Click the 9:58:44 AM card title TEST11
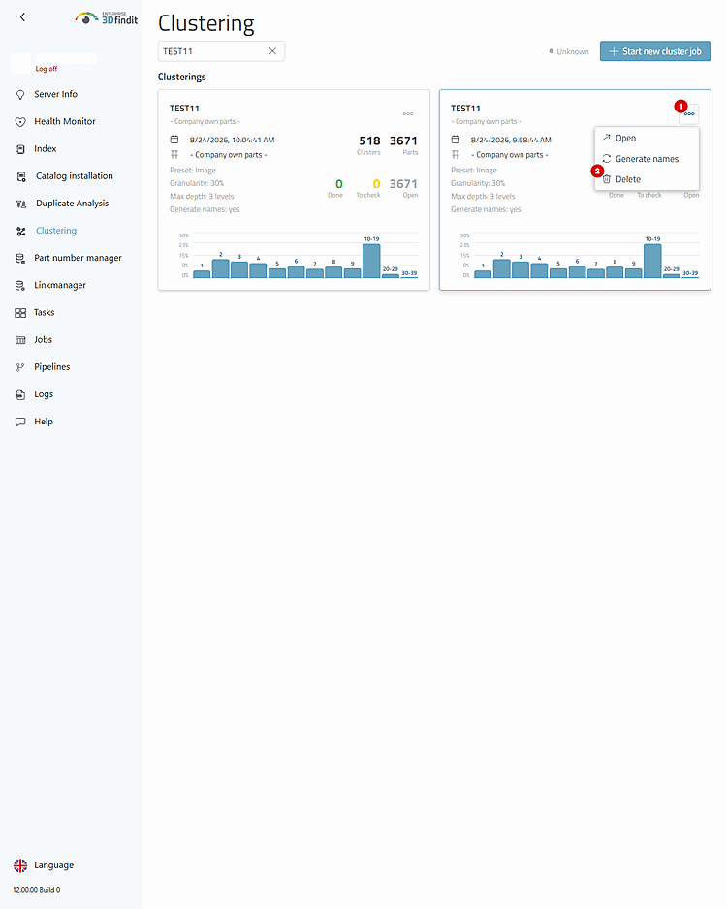 click(465, 109)
